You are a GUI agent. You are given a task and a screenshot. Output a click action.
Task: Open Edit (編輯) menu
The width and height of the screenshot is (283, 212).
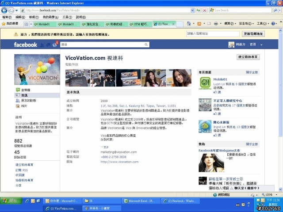pyautogui.click(x=20, y=17)
